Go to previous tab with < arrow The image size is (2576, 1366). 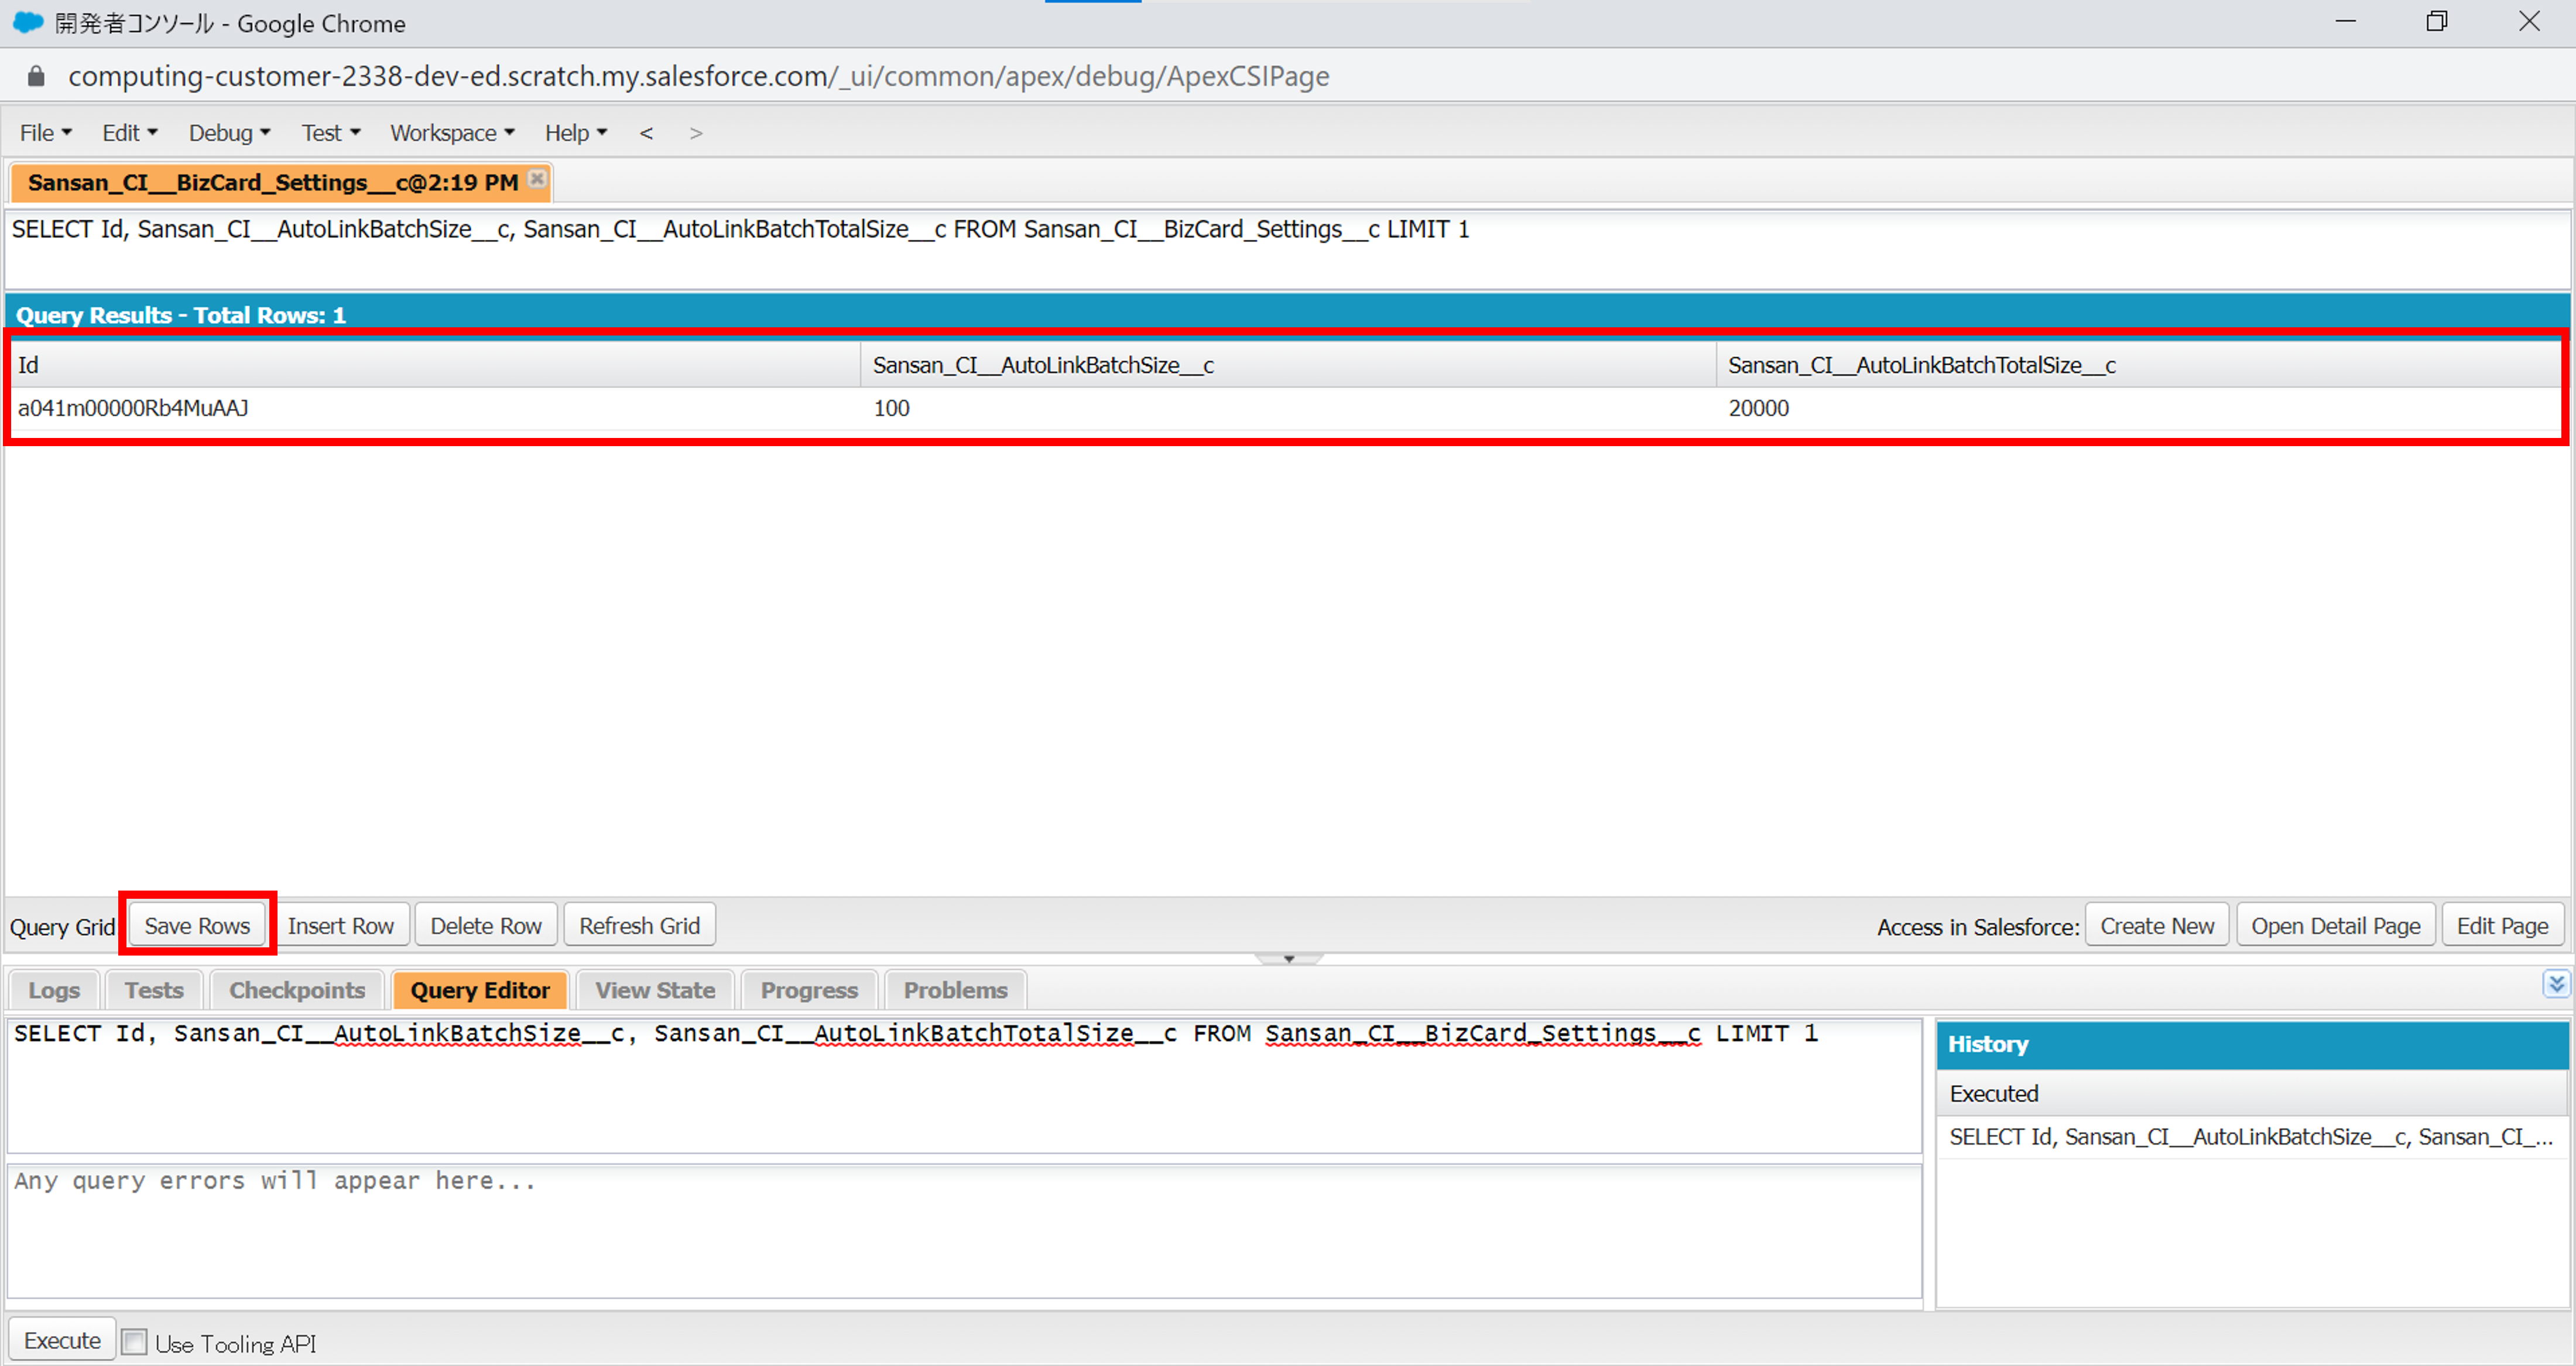pos(647,133)
